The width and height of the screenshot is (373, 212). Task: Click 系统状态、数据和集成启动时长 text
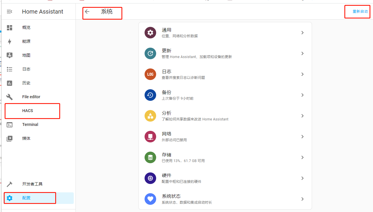pyautogui.click(x=187, y=202)
